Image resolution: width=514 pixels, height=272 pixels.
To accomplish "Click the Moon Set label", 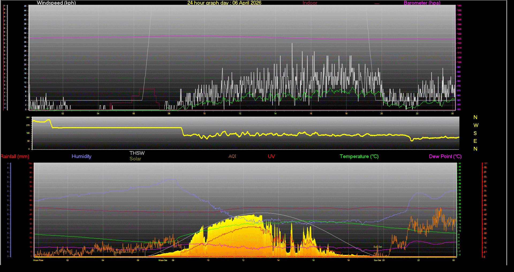I will click(163, 260).
